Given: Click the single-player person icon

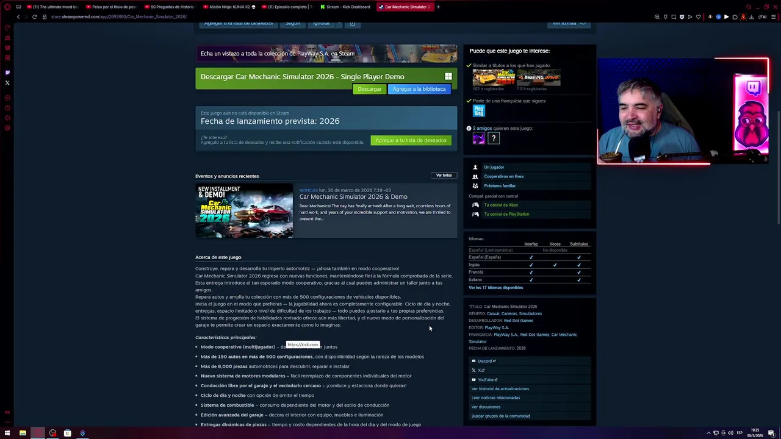Looking at the screenshot, I should point(475,167).
